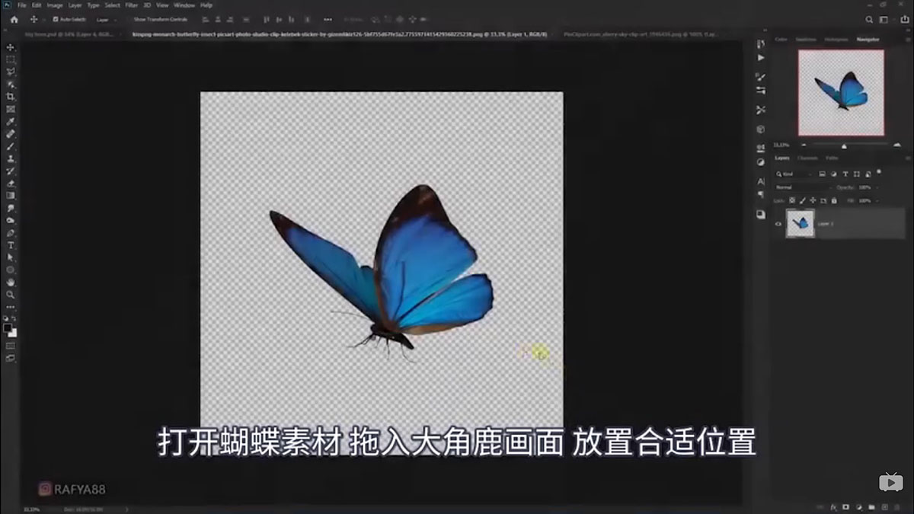Select the Lasso tool
The width and height of the screenshot is (914, 514).
pos(10,72)
